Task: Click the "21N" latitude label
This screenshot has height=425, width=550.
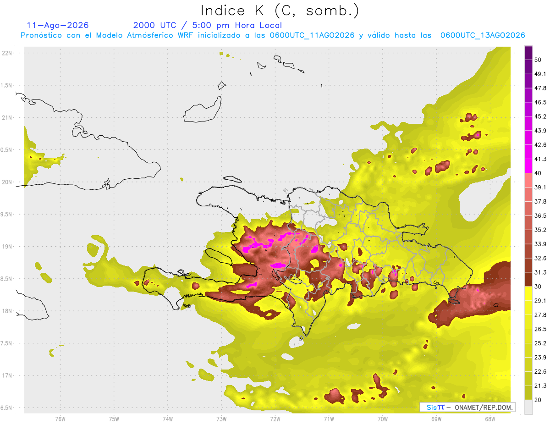Action: pos(6,117)
